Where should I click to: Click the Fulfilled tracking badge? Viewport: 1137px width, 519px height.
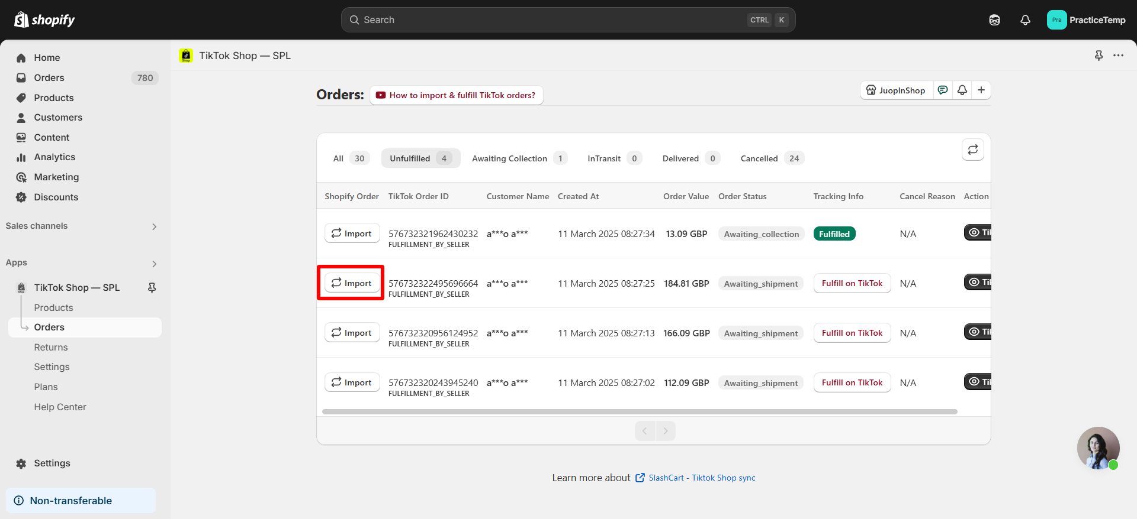tap(834, 234)
